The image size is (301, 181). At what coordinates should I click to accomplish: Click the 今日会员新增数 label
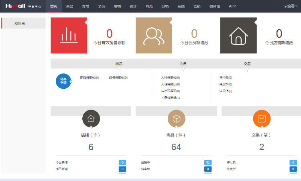click(194, 43)
